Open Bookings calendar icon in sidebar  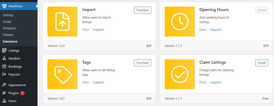[4, 67]
